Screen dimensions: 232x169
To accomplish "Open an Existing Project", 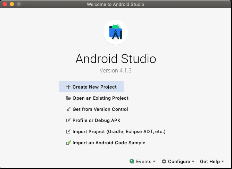I will pyautogui.click(x=100, y=98).
